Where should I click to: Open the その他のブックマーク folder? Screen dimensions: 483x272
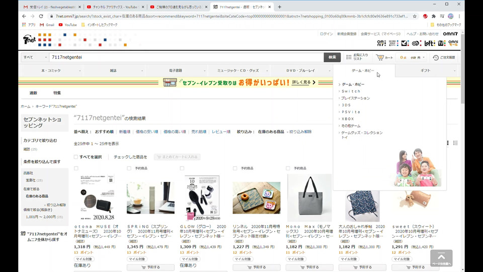446,25
